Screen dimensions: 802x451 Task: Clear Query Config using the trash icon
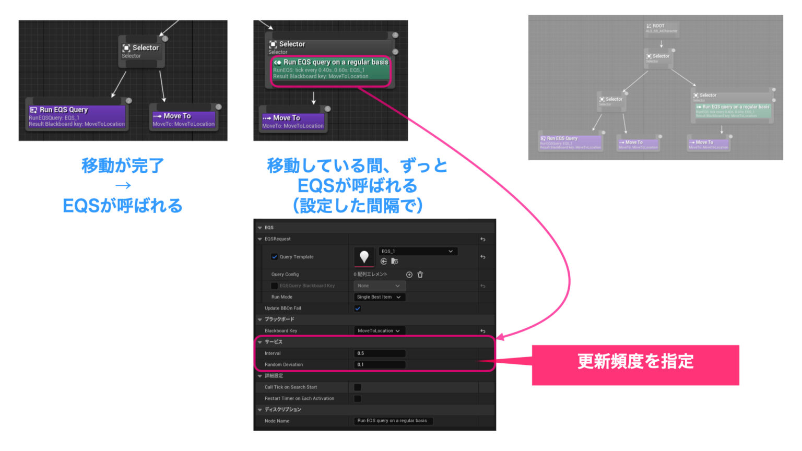(x=420, y=275)
